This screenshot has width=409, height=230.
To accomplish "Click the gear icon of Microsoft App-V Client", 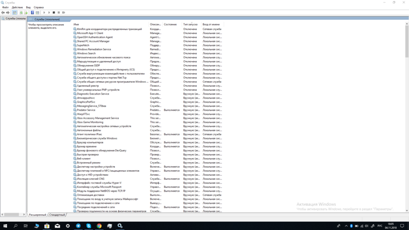I will tap(75, 33).
